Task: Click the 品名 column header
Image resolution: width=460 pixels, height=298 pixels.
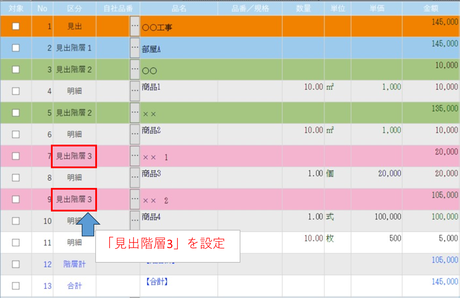Action: 179,9
